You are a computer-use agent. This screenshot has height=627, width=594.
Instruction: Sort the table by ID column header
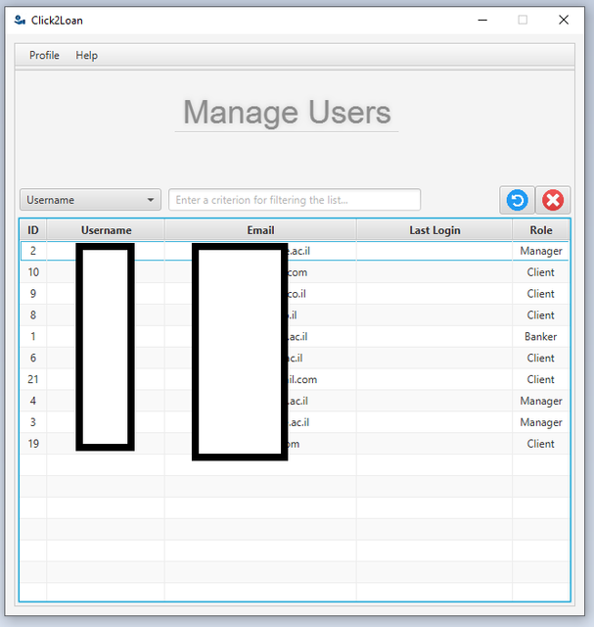(33, 230)
